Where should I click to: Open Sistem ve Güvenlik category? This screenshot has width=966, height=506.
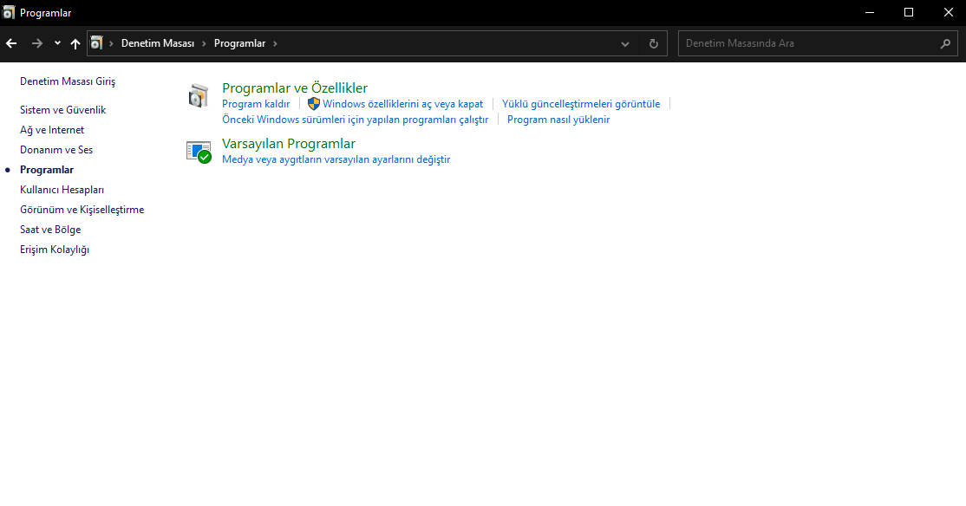(x=62, y=109)
